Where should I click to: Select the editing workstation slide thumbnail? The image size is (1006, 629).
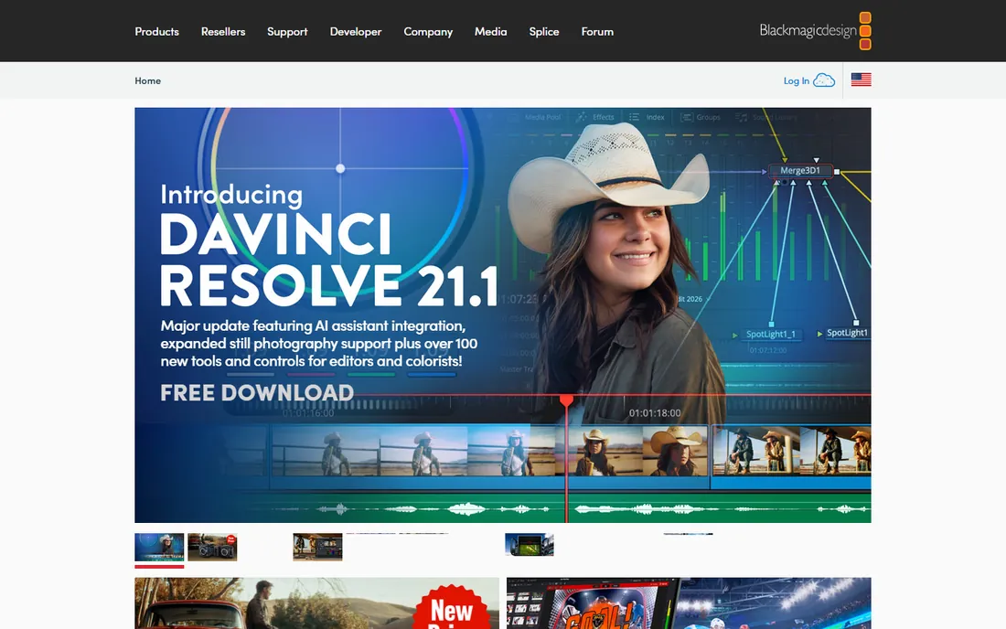(x=317, y=547)
